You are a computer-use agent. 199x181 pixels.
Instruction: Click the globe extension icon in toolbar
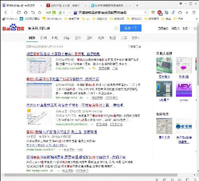pyautogui.click(x=166, y=12)
